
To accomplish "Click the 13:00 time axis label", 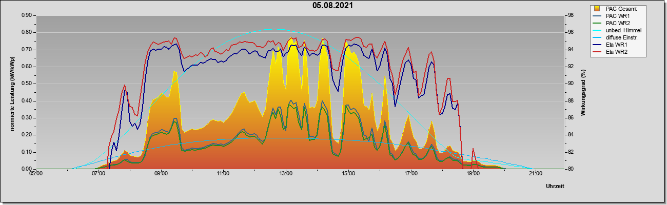I will click(285, 174).
